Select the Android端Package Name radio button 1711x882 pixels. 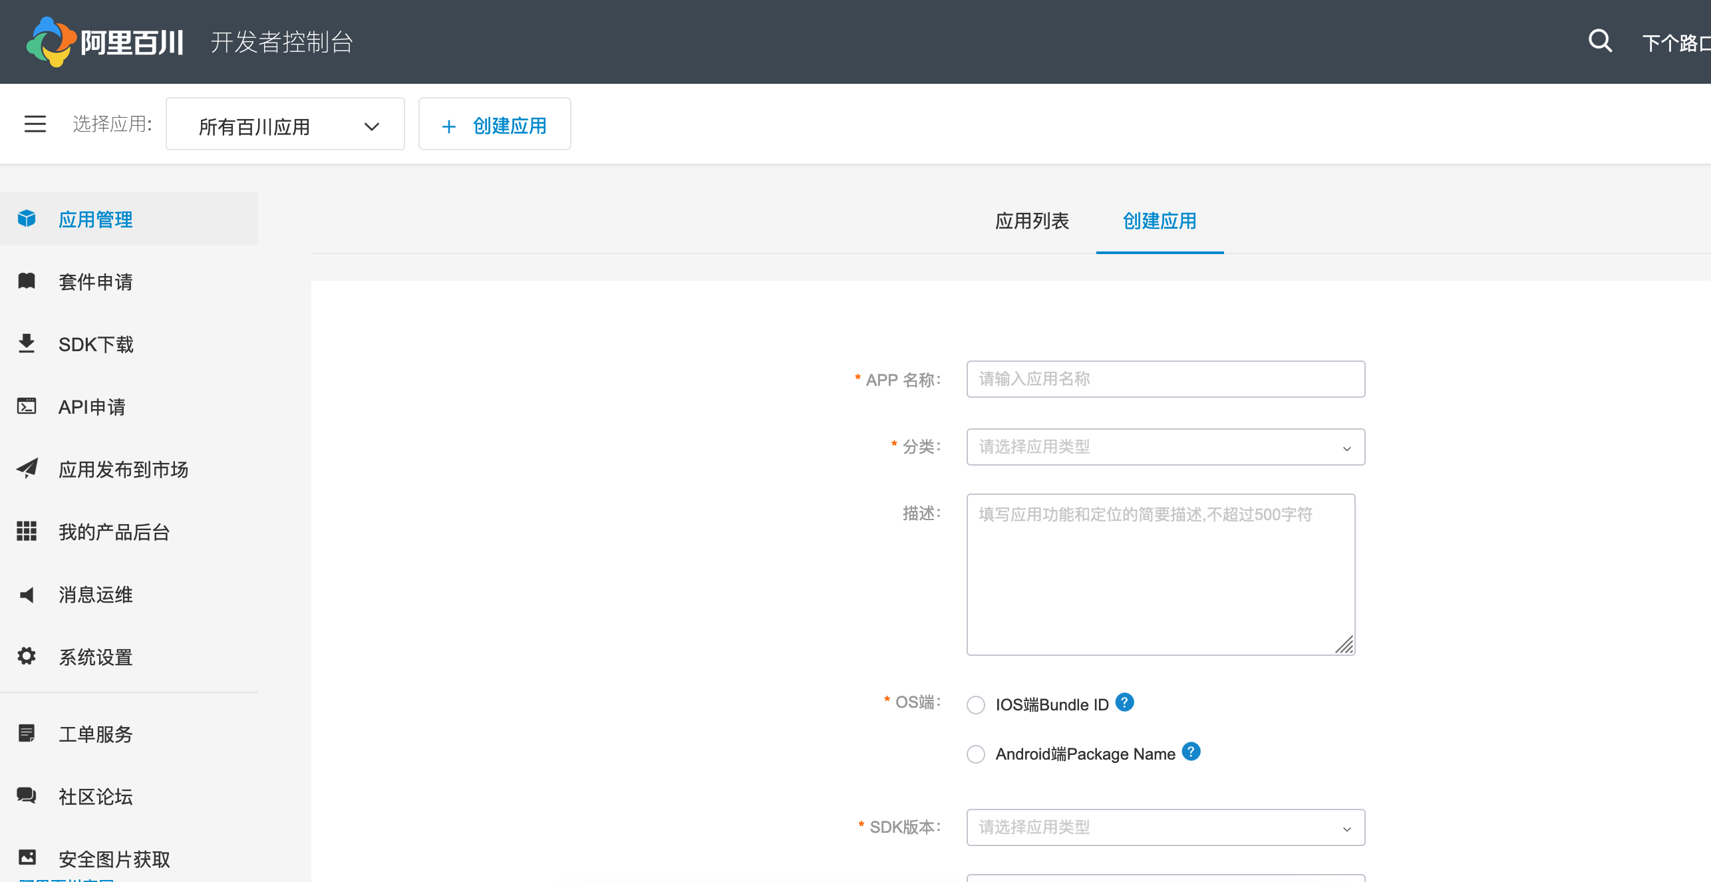coord(975,754)
